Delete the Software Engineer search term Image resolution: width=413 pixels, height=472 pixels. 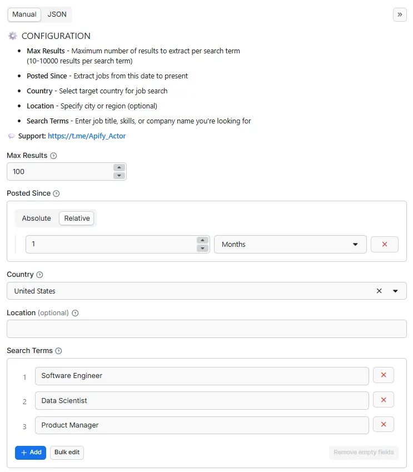click(383, 375)
